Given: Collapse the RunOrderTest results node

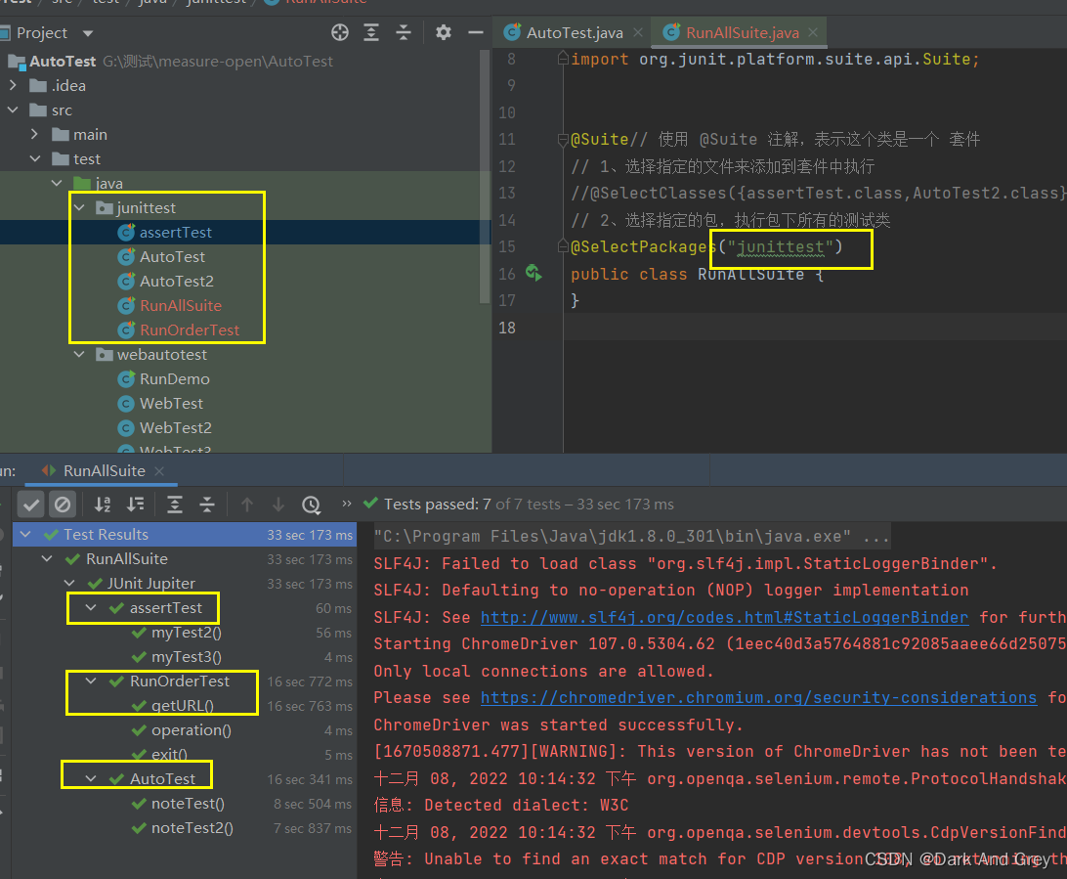Looking at the screenshot, I should coord(91,681).
